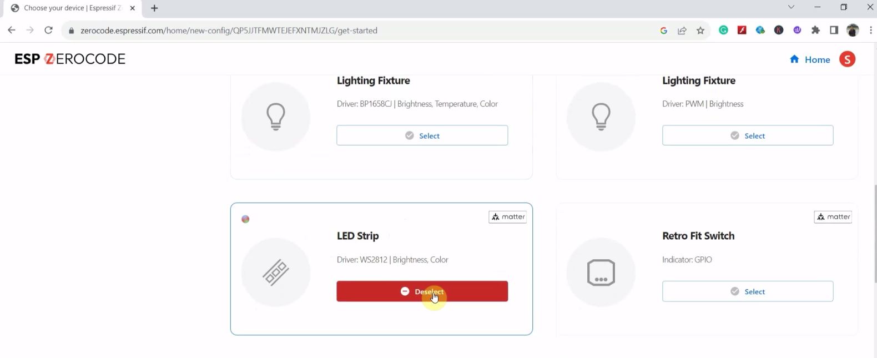Screen dimensions: 877x358
Task: Click the multicolor dot on LED Strip card
Action: click(x=245, y=219)
